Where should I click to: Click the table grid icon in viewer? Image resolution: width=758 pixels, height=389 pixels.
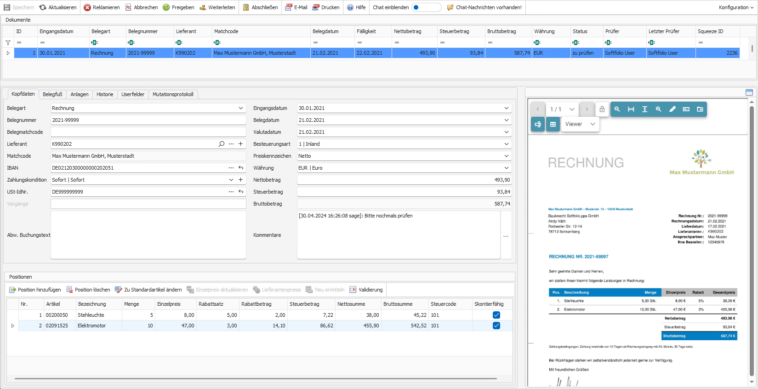click(553, 124)
